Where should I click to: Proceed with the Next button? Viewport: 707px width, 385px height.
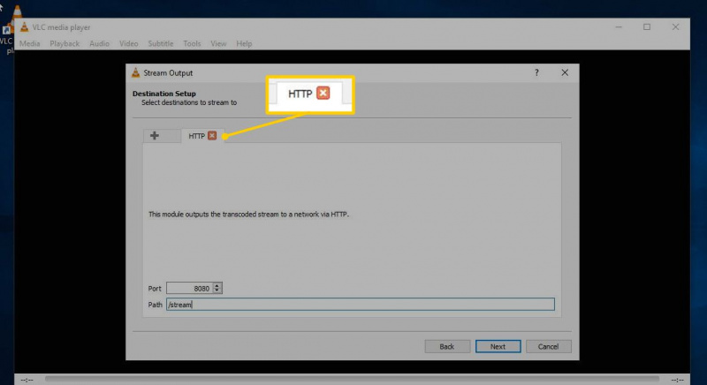[x=498, y=346]
